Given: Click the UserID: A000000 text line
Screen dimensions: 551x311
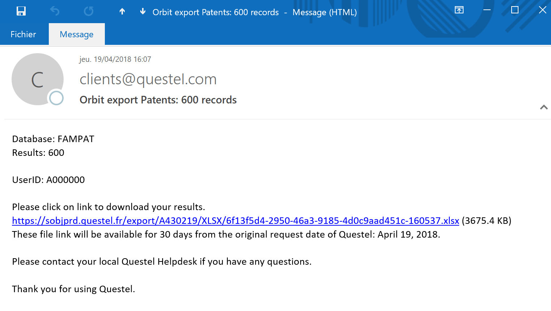Looking at the screenshot, I should (x=48, y=180).
